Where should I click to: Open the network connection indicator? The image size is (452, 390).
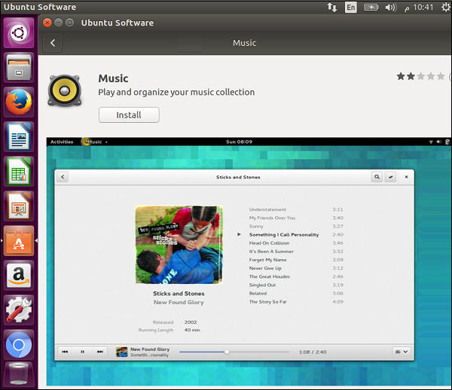coord(332,8)
